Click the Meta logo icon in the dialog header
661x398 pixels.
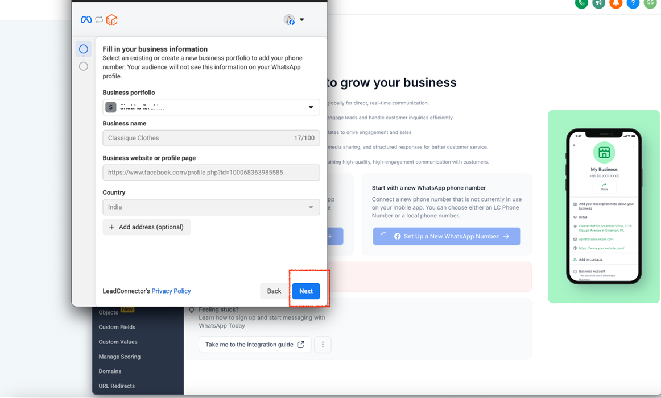[x=86, y=20]
